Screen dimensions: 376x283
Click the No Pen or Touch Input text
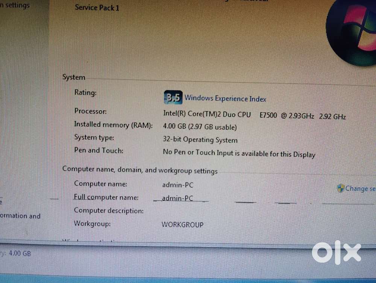click(239, 153)
